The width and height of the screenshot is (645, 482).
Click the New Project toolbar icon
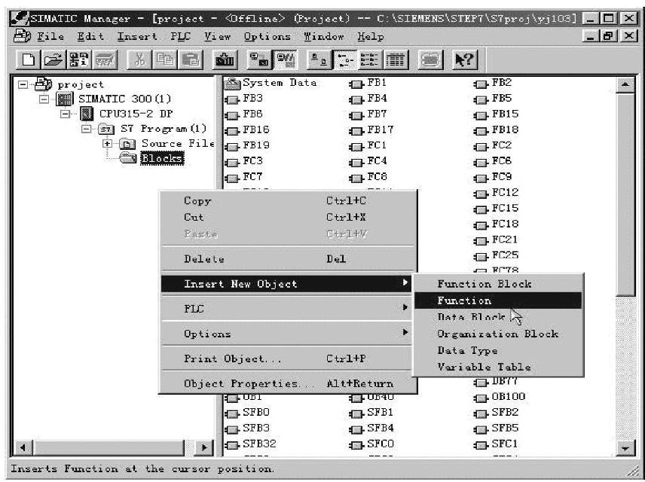(x=29, y=60)
